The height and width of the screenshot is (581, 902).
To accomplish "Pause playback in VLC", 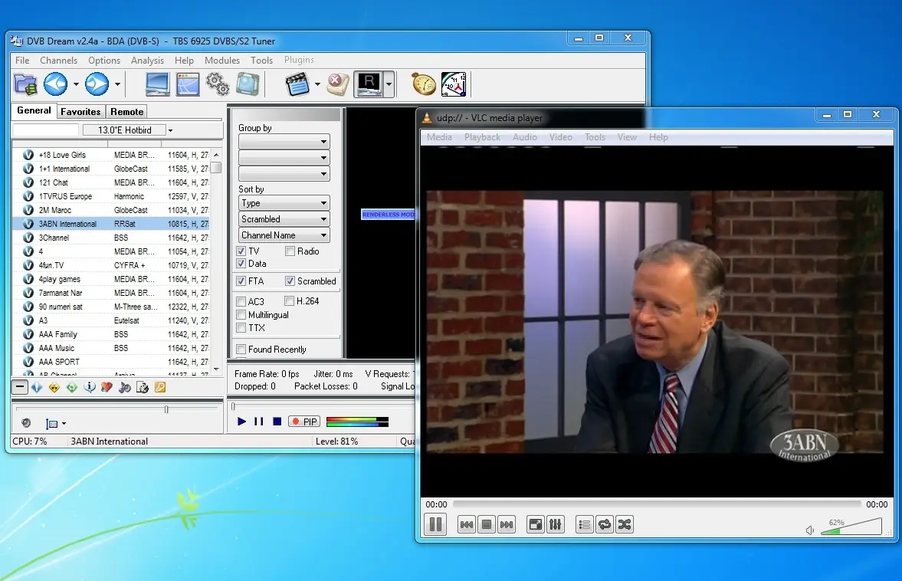I will pyautogui.click(x=435, y=524).
